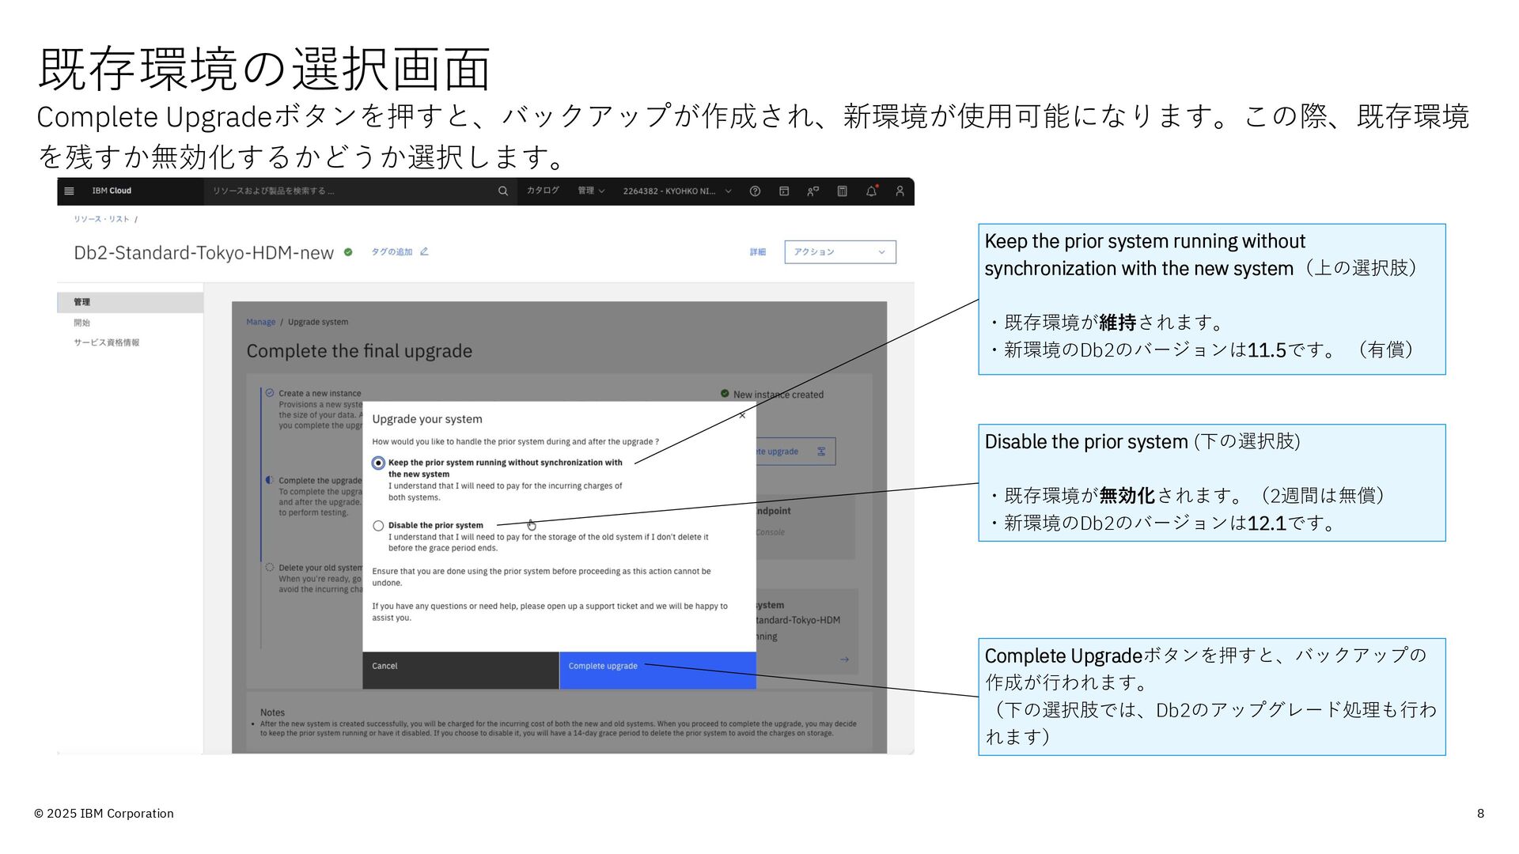Click the pencil edit icon beside タグの追加

424,251
